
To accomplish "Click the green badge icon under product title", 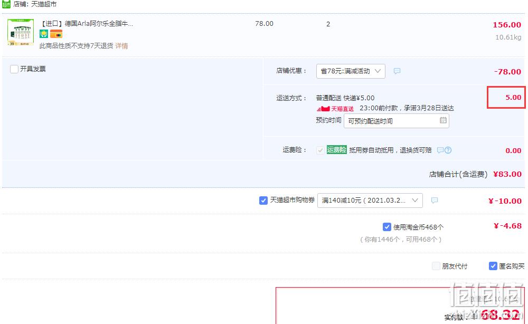I will (44, 34).
